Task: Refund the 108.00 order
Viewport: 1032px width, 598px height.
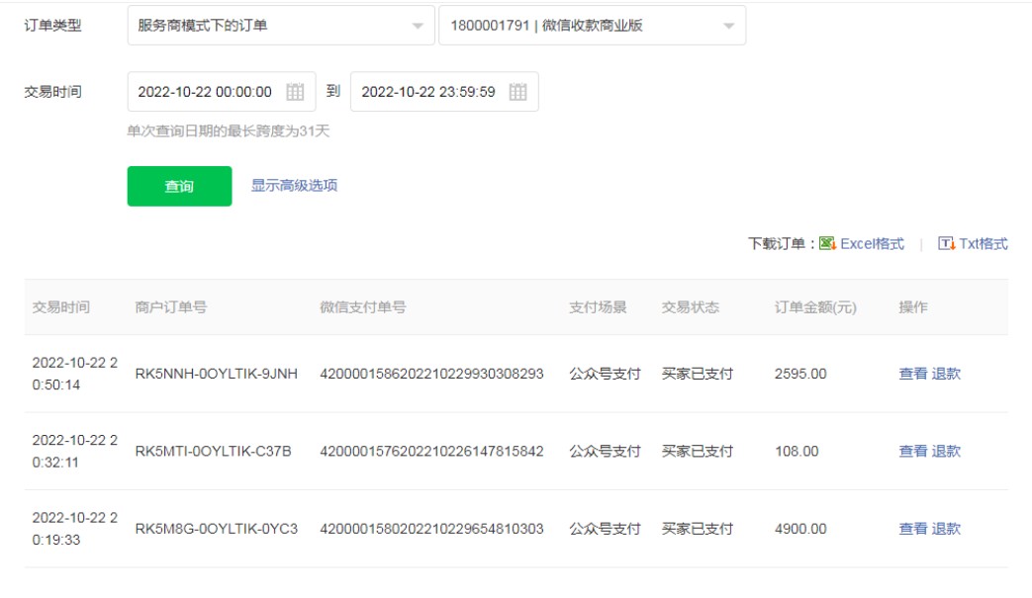Action: click(946, 451)
